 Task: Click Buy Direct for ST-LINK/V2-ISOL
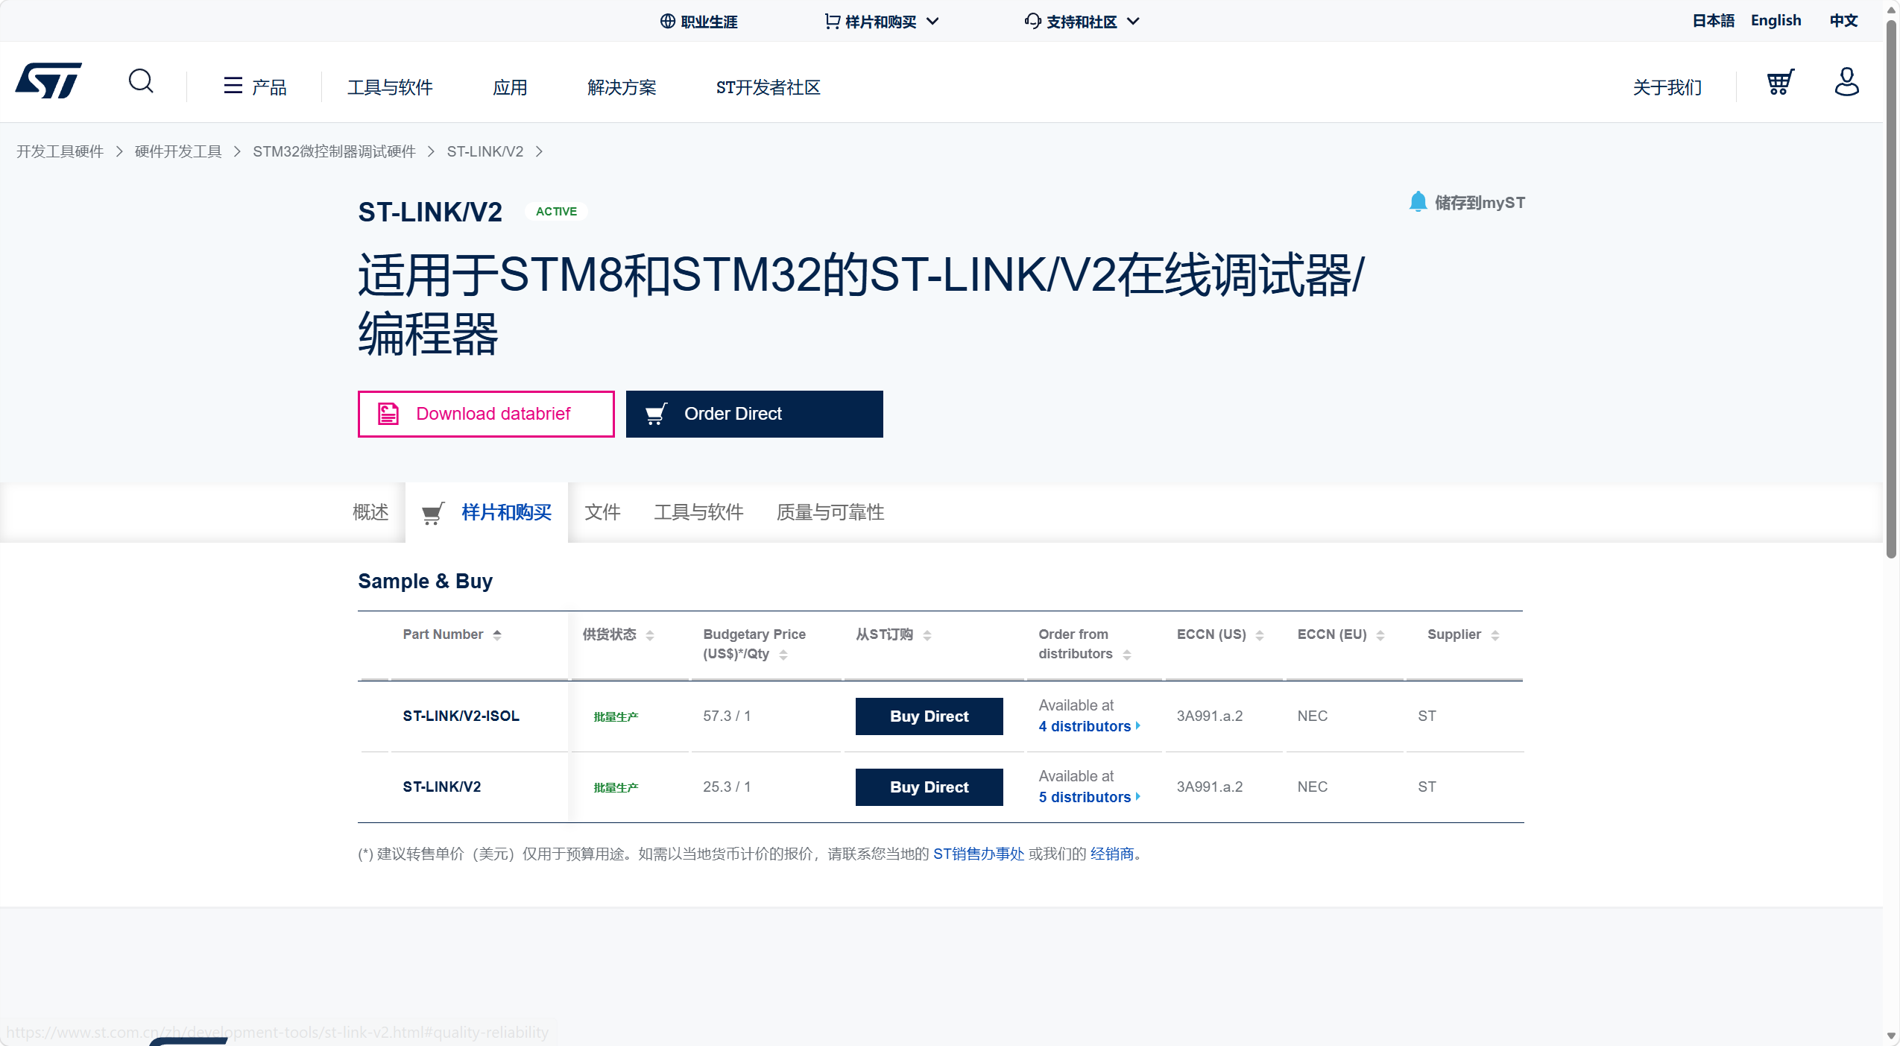coord(929,716)
